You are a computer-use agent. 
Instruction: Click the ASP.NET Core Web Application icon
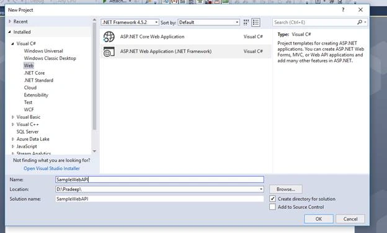point(109,36)
